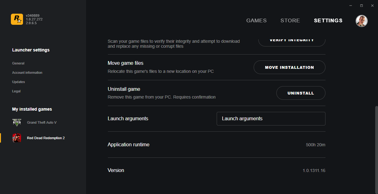
Task: Click the Move Installation button
Action: pos(289,67)
